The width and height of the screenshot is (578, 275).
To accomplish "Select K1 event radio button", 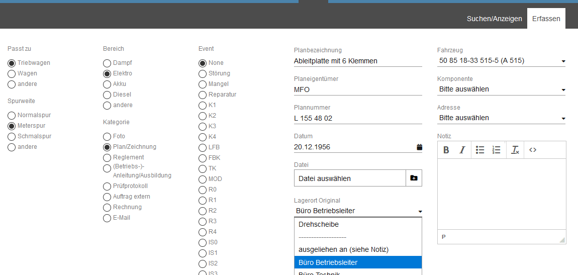I will [203, 106].
